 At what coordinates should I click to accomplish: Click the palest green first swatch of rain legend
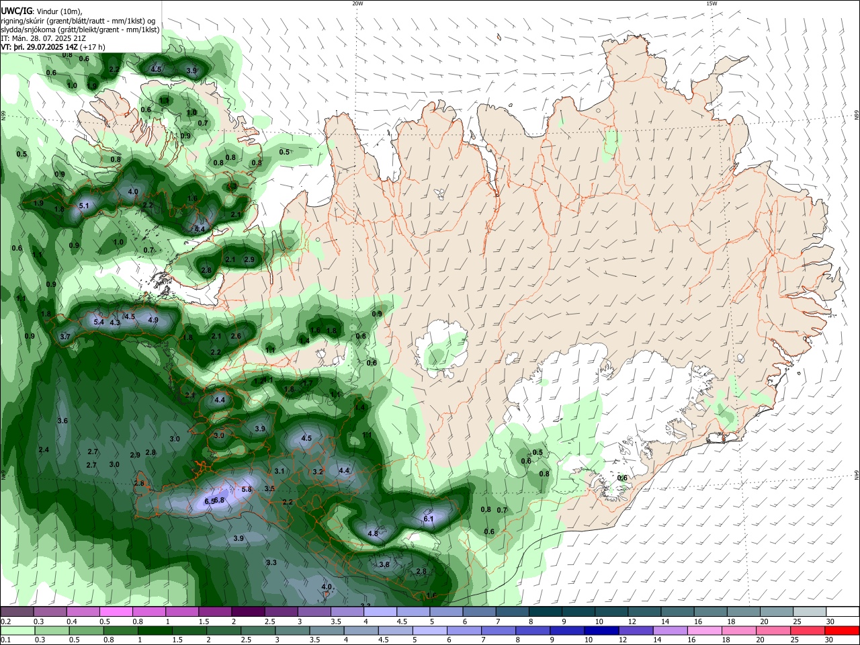coord(17,631)
